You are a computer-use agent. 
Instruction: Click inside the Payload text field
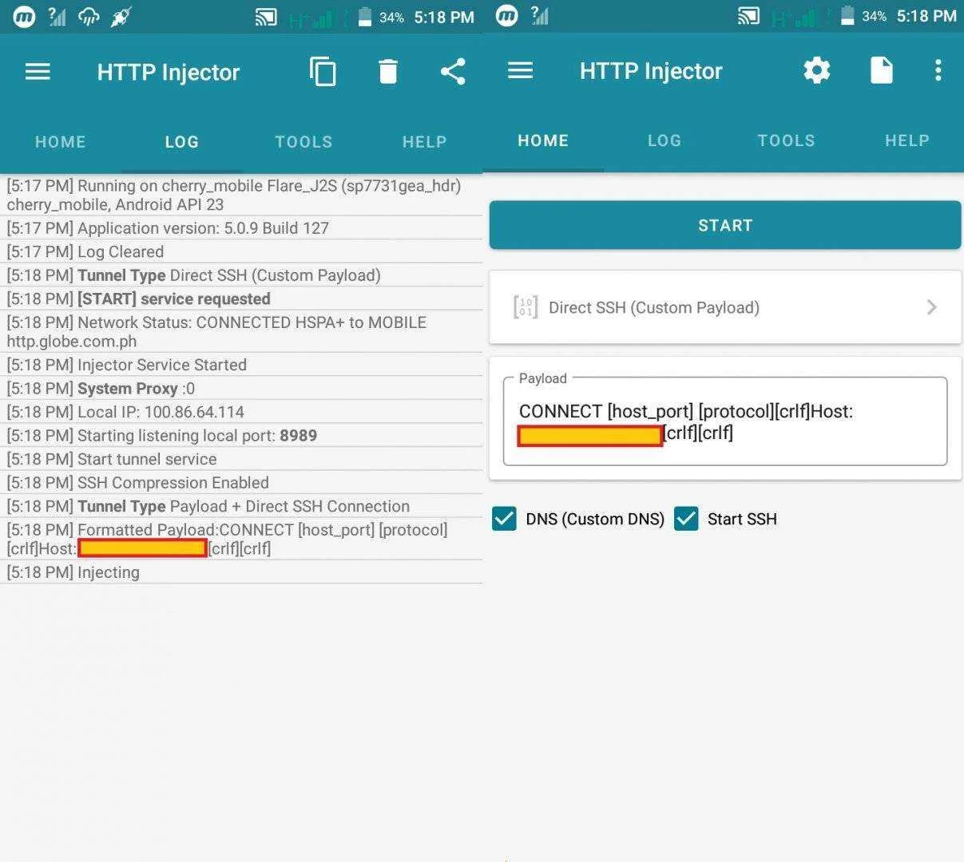coord(725,422)
